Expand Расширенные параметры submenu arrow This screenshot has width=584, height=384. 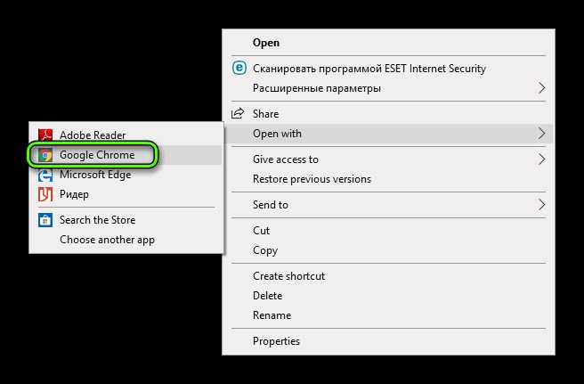[541, 88]
